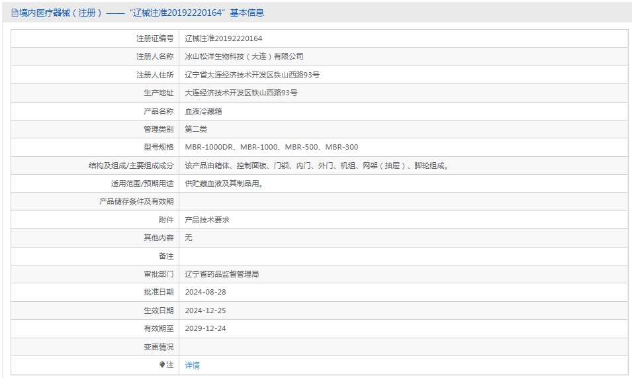Click the 生效日期 label

[158, 310]
